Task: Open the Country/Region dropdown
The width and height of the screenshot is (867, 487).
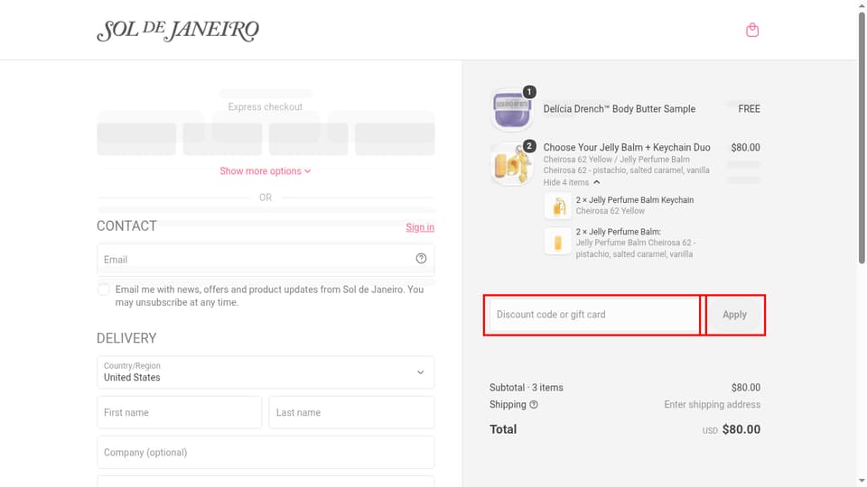Action: pos(266,372)
